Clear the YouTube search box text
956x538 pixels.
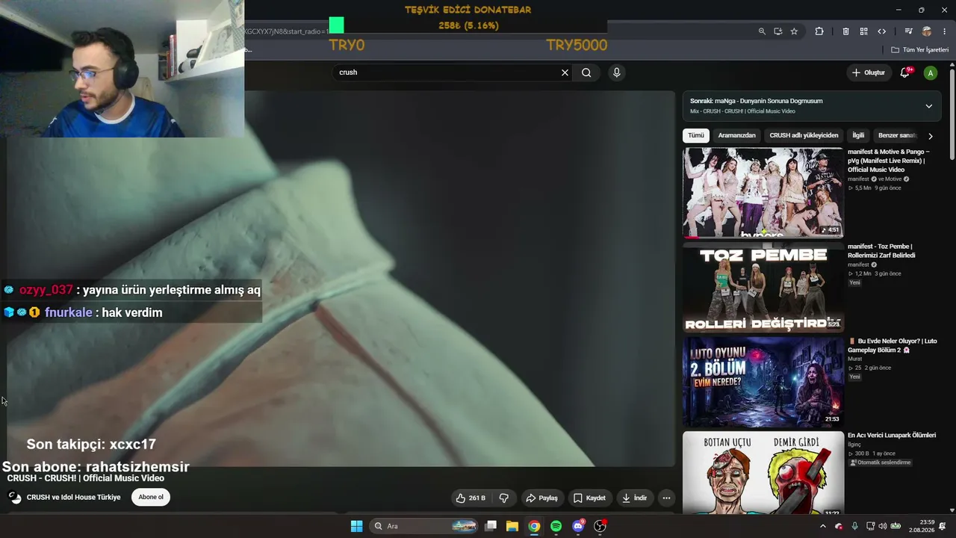(x=565, y=72)
